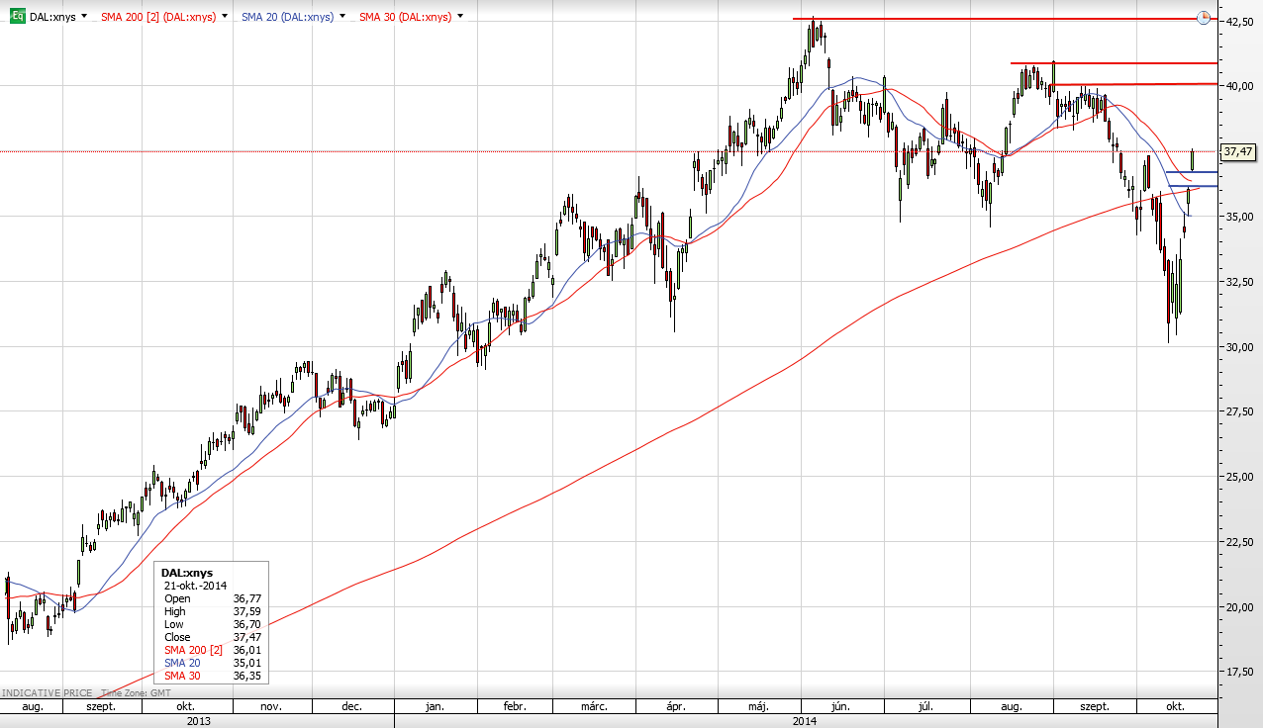Click the nov. month label on time axis
1263x728 pixels.
(271, 707)
